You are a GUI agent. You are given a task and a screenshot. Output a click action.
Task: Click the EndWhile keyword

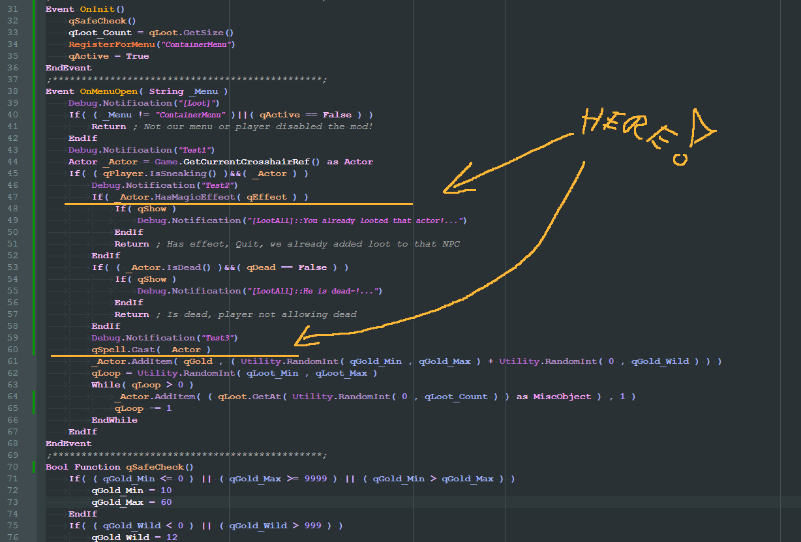pyautogui.click(x=114, y=420)
